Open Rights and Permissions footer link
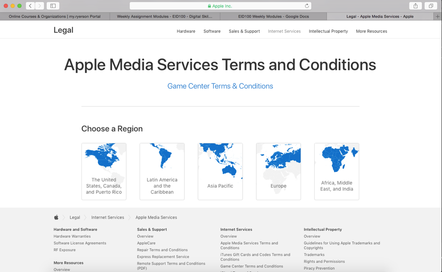The height and width of the screenshot is (272, 442). click(x=324, y=261)
